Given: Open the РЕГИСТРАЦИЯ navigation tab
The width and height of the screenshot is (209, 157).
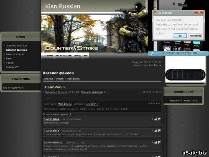Looking at the screenshot, I should click(x=64, y=55).
